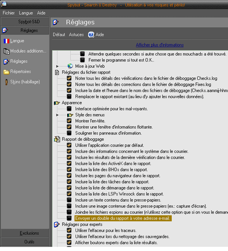Select Rapport de débogage tree heading
The height and width of the screenshot is (251, 228).
coord(83,139)
